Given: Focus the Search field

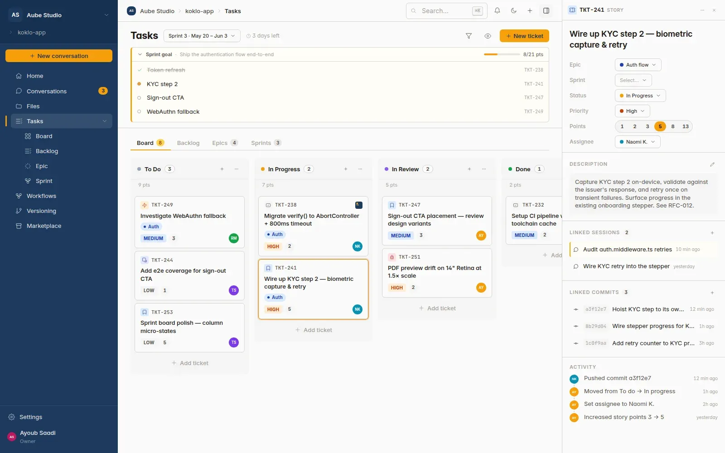Looking at the screenshot, I should tap(446, 11).
